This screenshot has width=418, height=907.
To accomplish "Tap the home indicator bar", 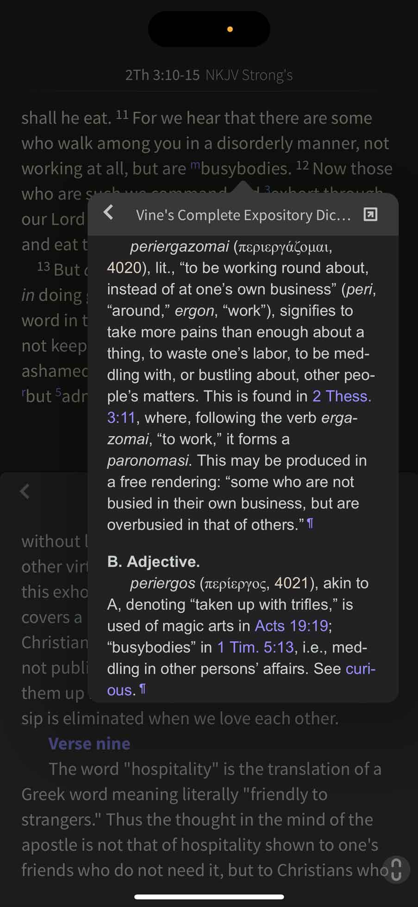I will click(209, 897).
